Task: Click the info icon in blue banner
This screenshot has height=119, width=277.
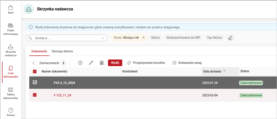Action: click(30, 27)
